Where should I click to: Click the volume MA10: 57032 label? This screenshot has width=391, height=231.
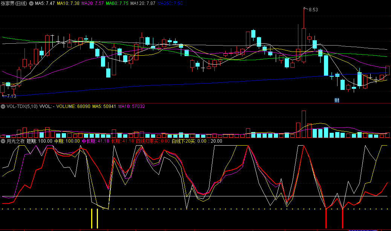pyautogui.click(x=131, y=106)
